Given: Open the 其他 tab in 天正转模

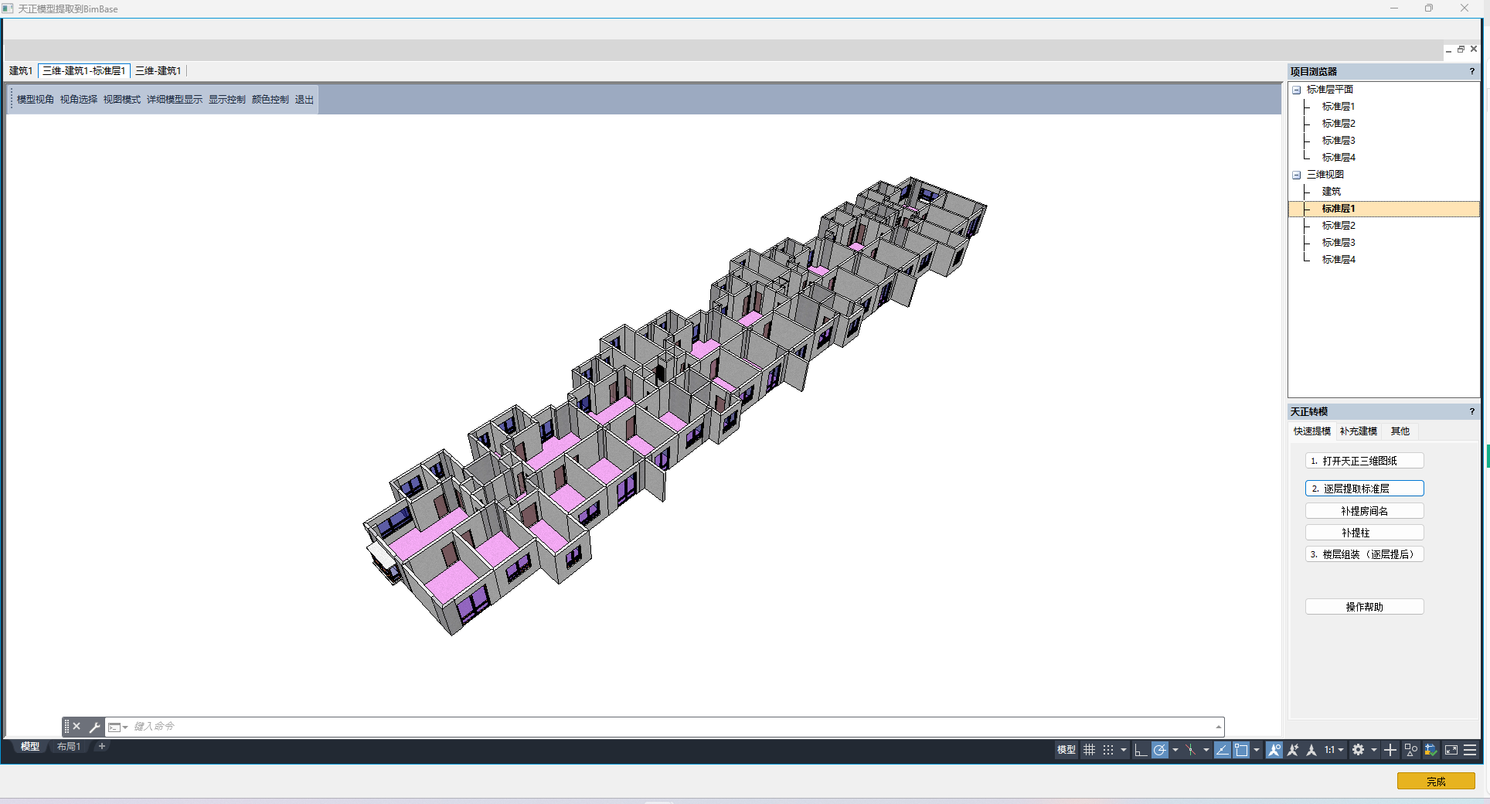Looking at the screenshot, I should [x=1400, y=431].
